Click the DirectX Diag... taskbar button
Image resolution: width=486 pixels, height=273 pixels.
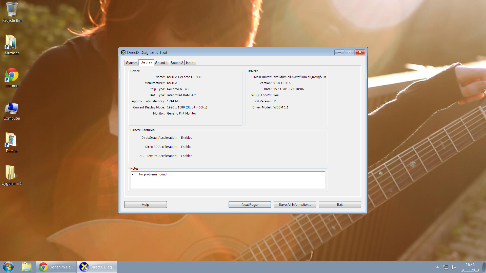point(97,267)
